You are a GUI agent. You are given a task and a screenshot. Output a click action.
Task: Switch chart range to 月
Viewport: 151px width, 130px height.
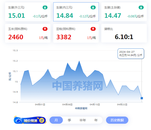(x=56, y=120)
